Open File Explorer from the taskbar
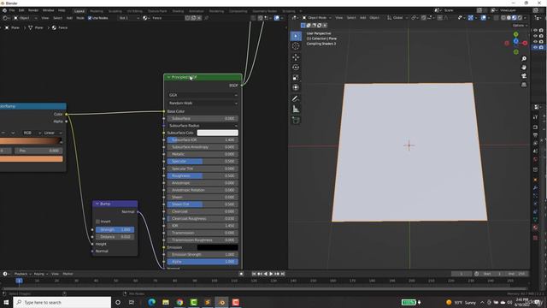This screenshot has height=308, width=547. pos(166,302)
